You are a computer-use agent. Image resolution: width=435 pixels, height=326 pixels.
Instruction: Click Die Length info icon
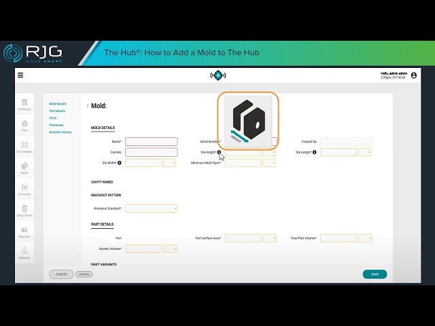coord(314,152)
